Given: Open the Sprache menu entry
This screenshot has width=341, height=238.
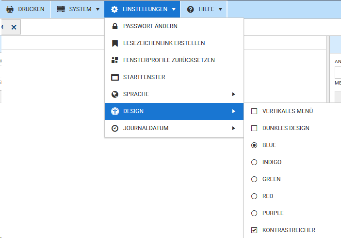Looking at the screenshot, I should coord(174,94).
